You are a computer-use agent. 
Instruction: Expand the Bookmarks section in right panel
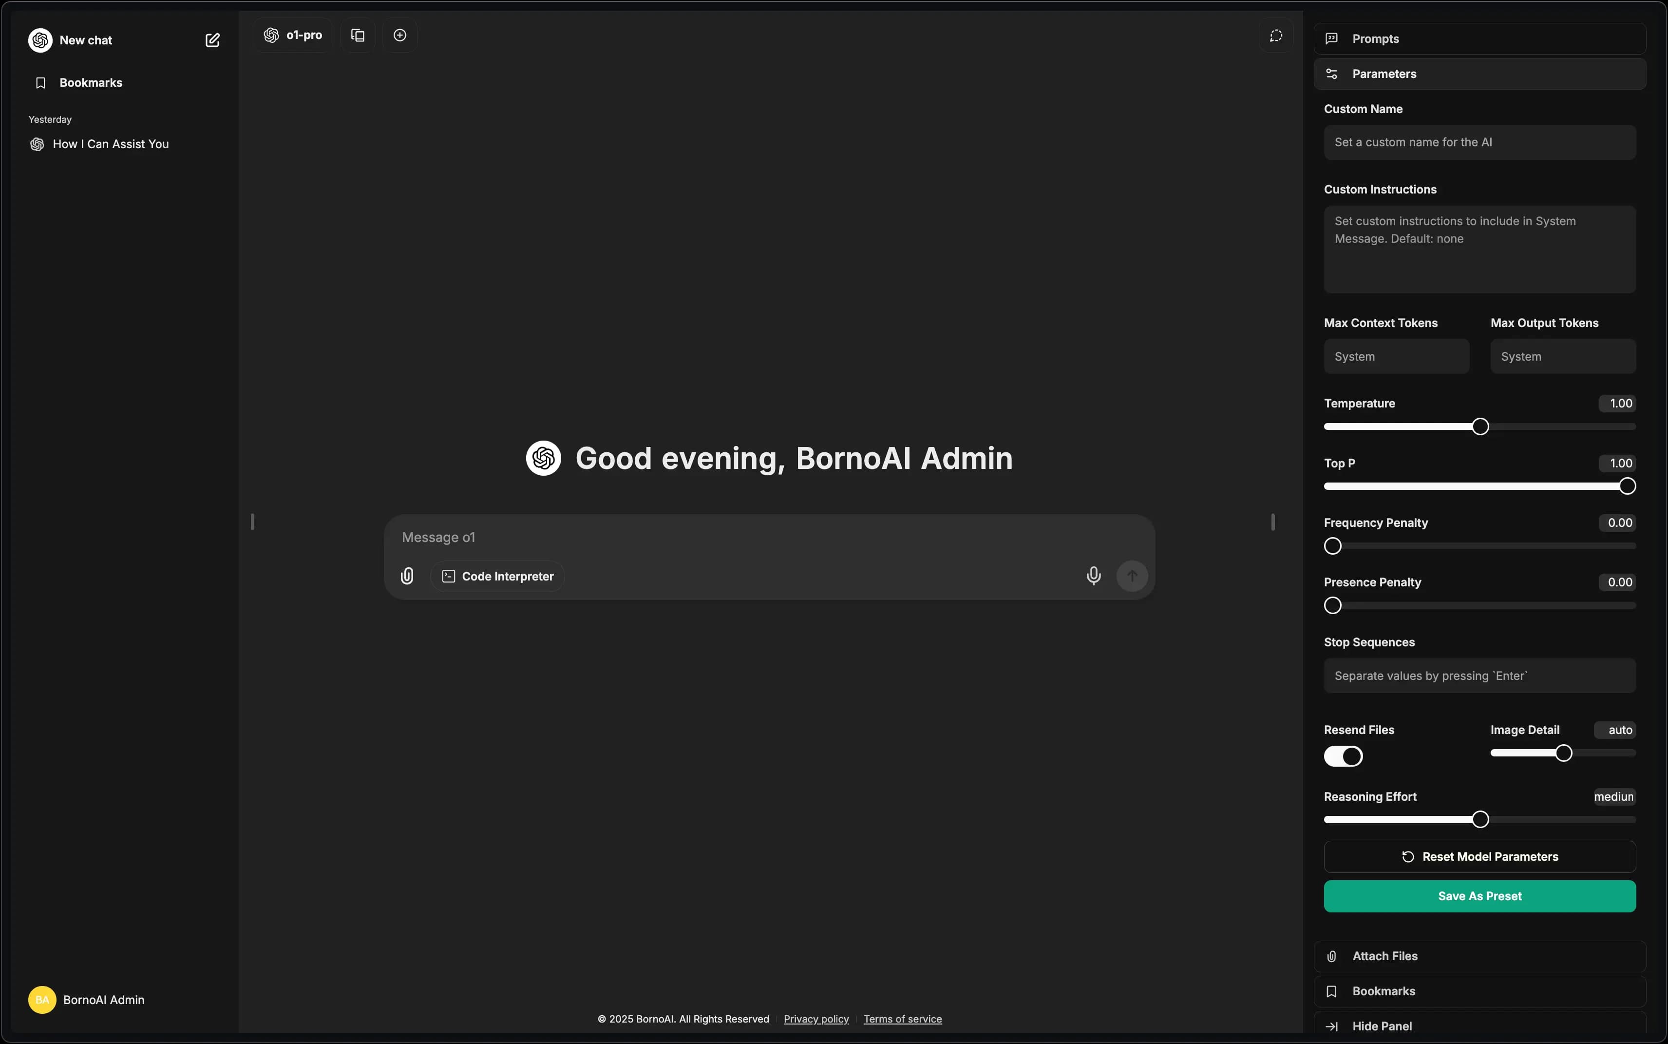pos(1479,991)
